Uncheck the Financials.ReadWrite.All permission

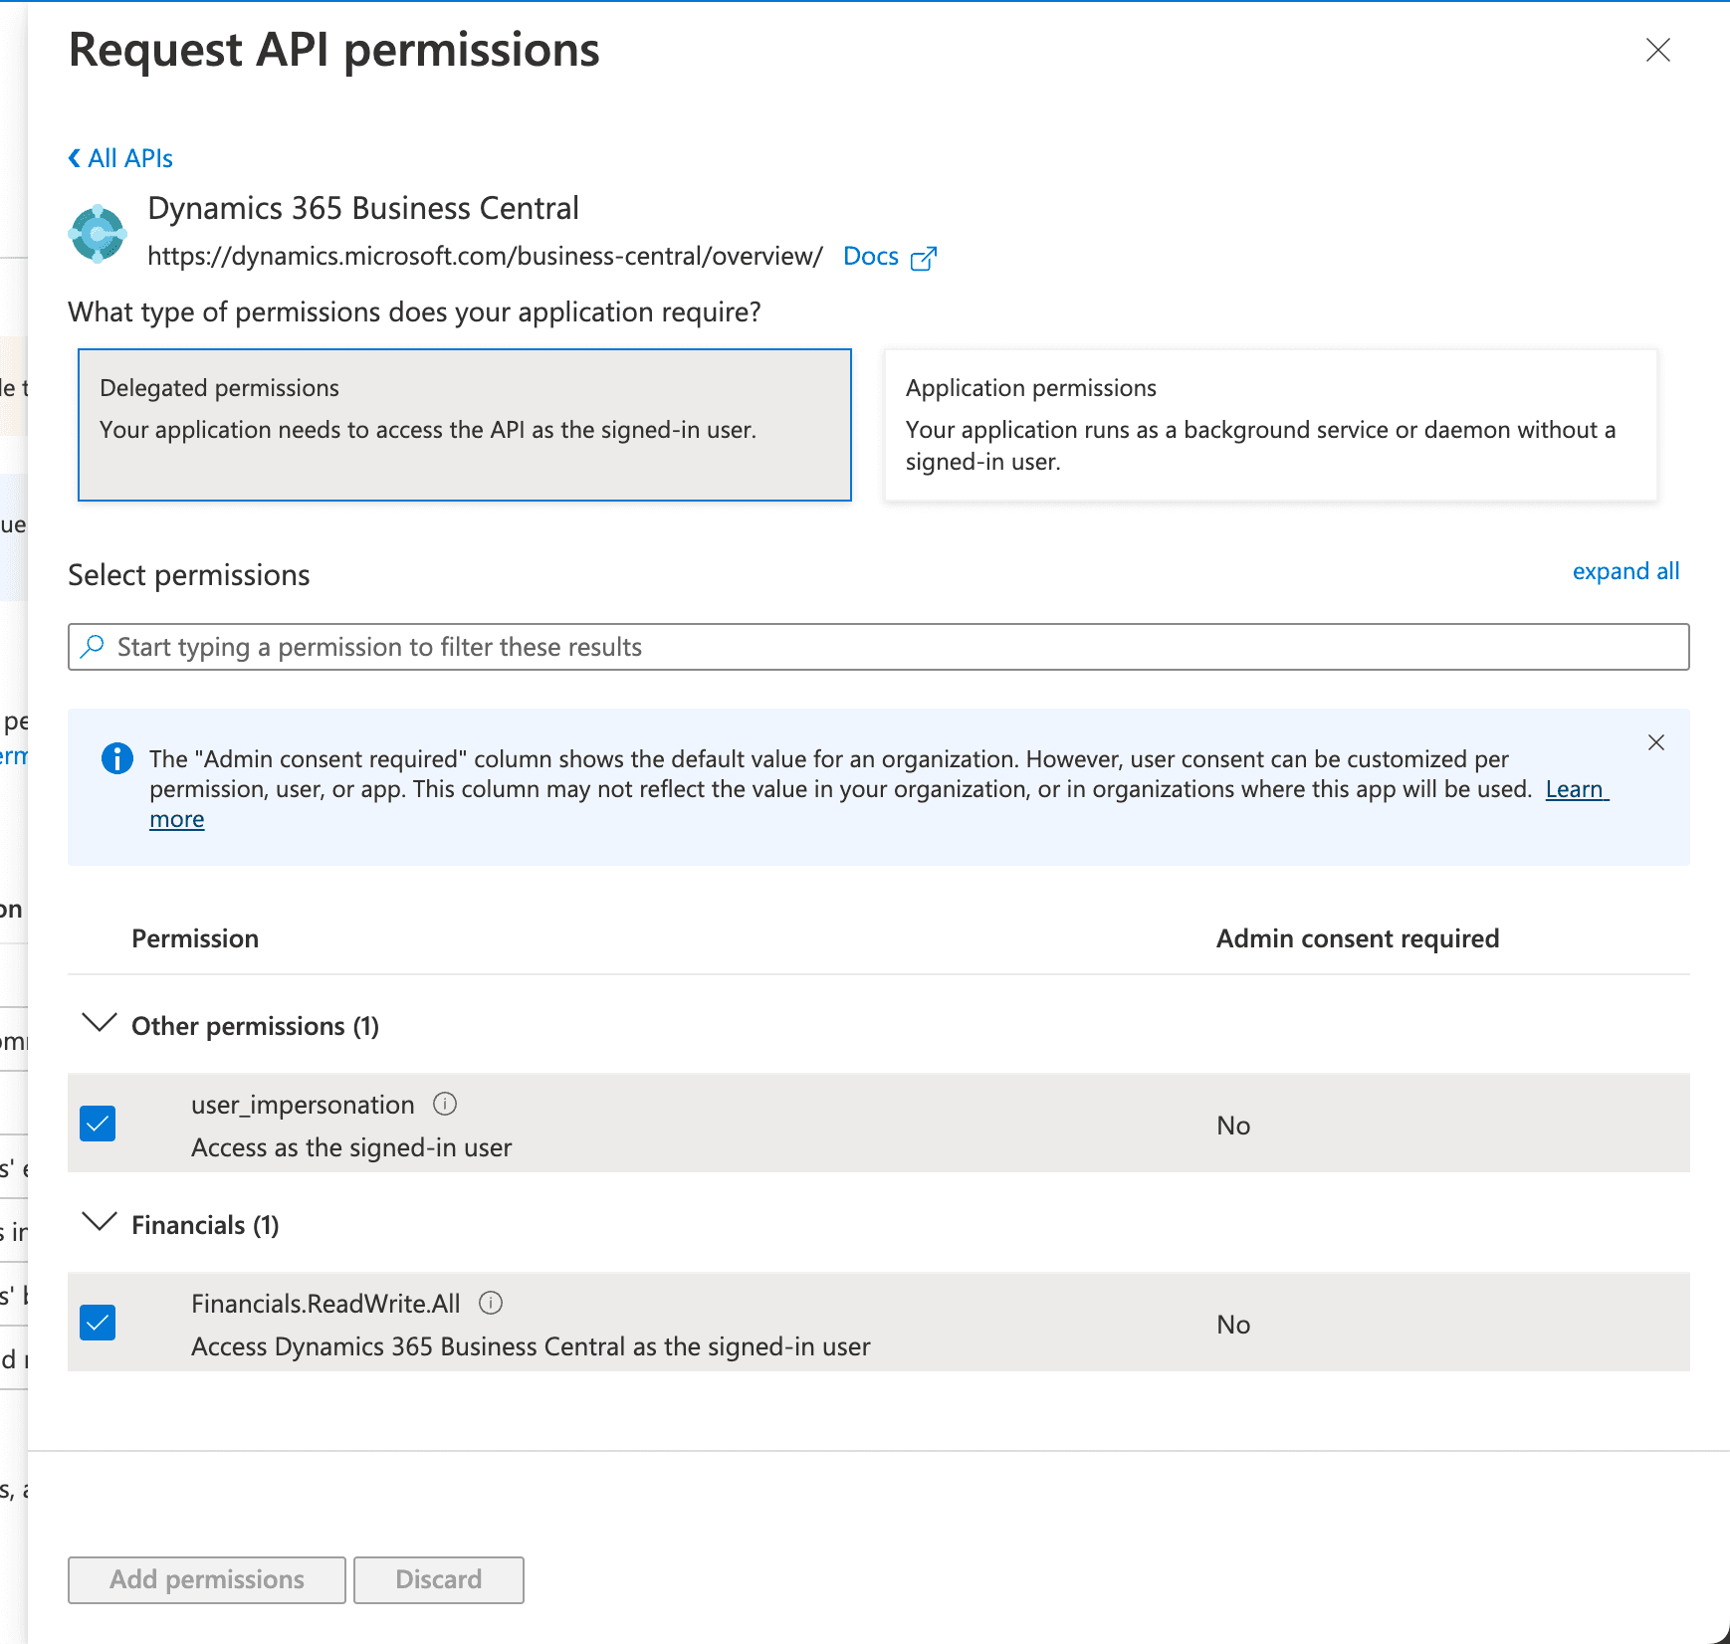97,1322
